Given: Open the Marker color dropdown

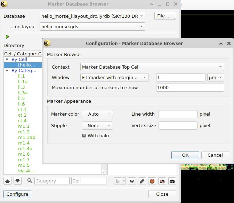Looking at the screenshot, I should pyautogui.click(x=97, y=114).
